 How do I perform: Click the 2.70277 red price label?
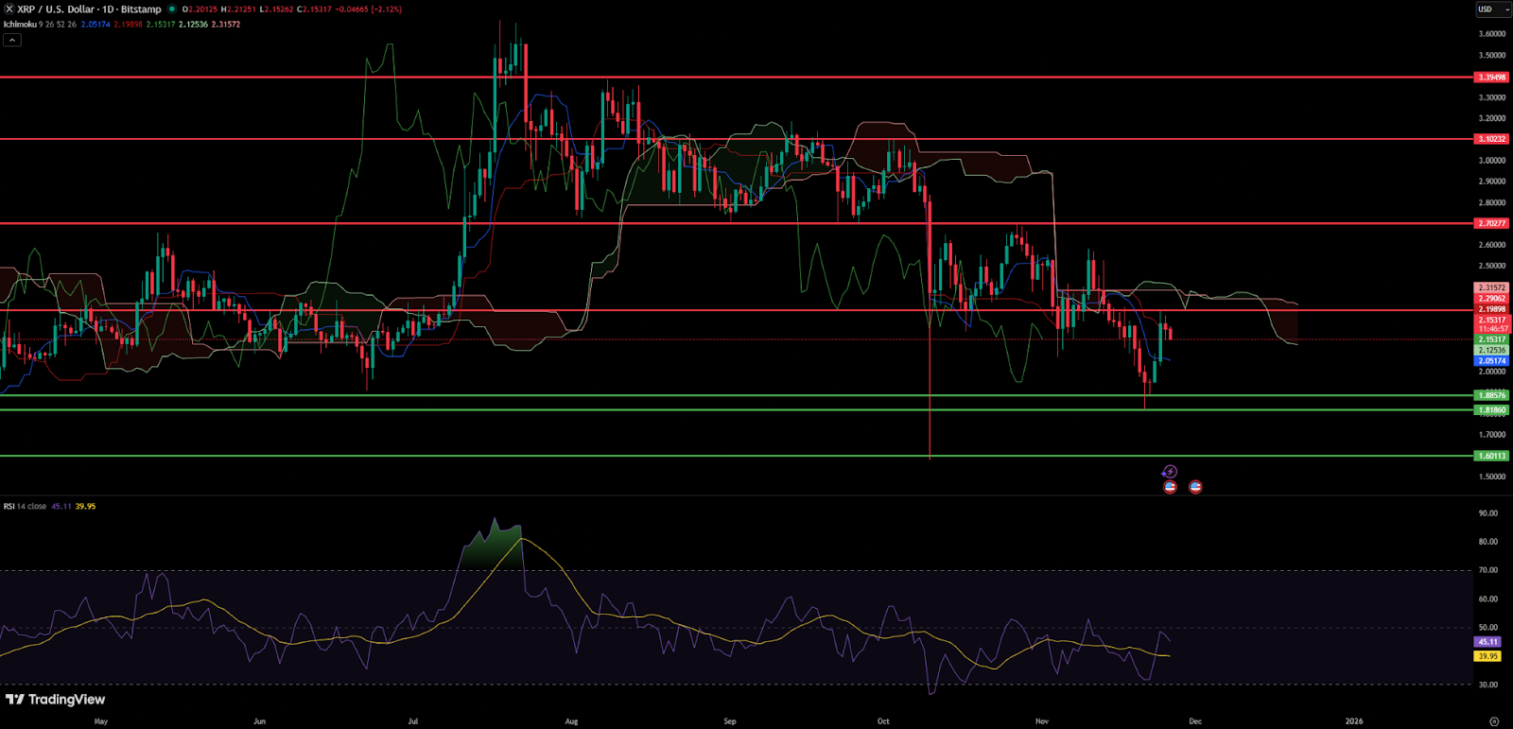click(x=1492, y=224)
